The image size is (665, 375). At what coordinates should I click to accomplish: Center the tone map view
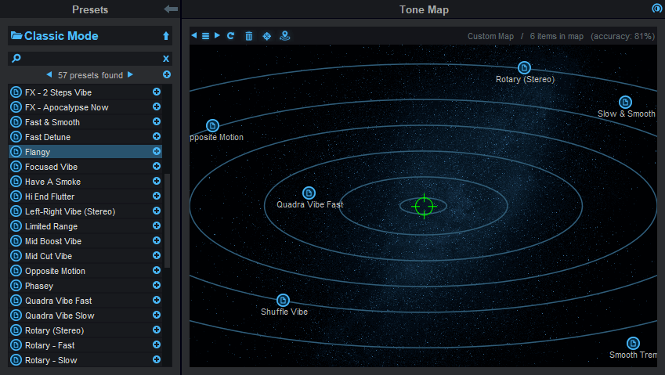(267, 36)
